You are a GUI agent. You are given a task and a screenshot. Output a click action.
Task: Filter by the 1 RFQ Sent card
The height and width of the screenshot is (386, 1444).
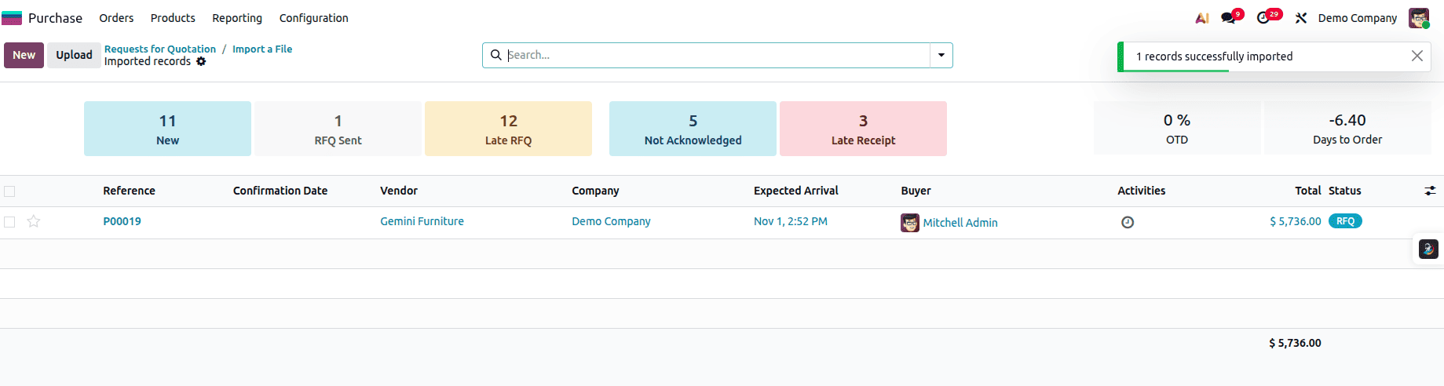(338, 129)
